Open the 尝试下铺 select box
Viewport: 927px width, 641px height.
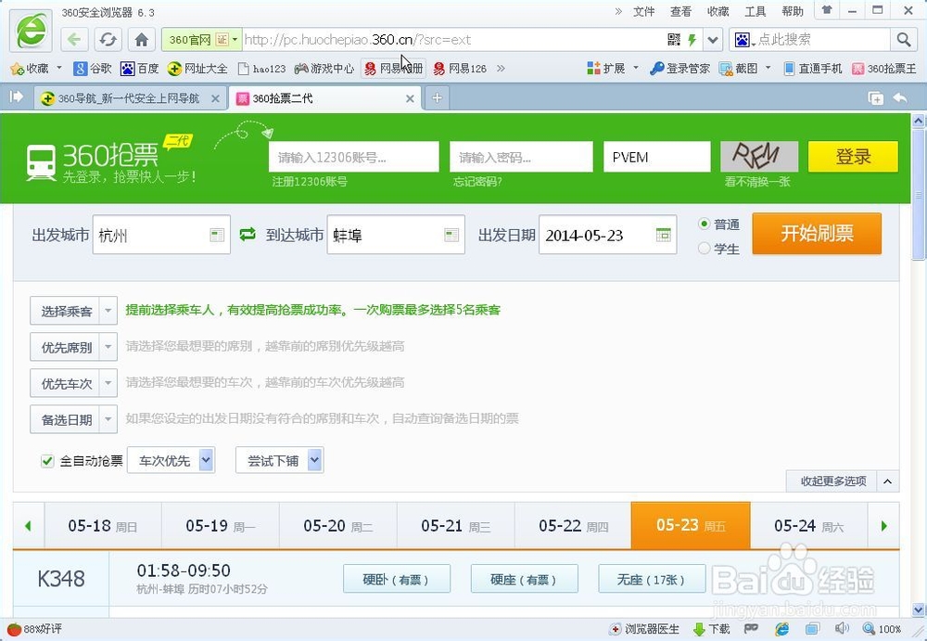[x=280, y=460]
